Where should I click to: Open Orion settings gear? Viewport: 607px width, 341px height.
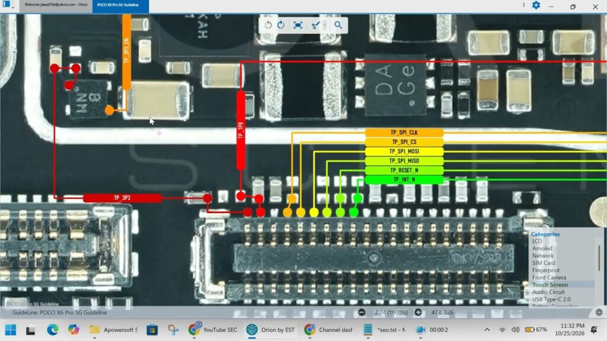536,5
